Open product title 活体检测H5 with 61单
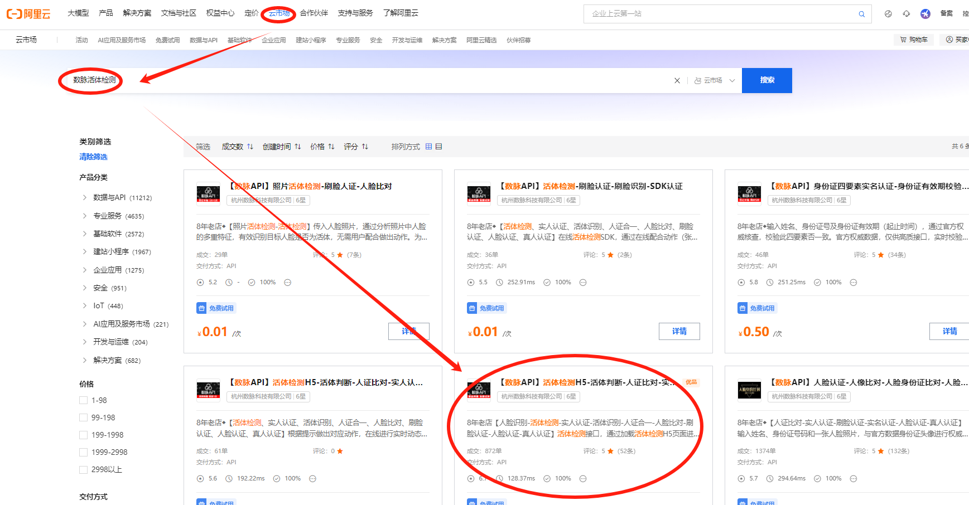 point(326,382)
